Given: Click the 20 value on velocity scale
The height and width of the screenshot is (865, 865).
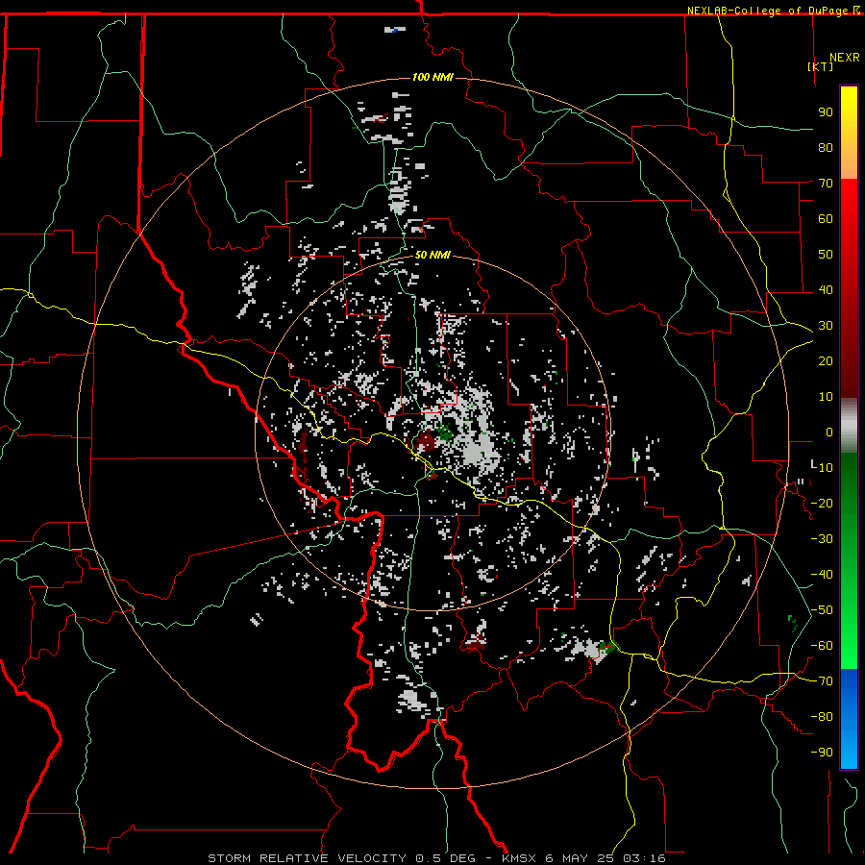Looking at the screenshot, I should tap(826, 360).
